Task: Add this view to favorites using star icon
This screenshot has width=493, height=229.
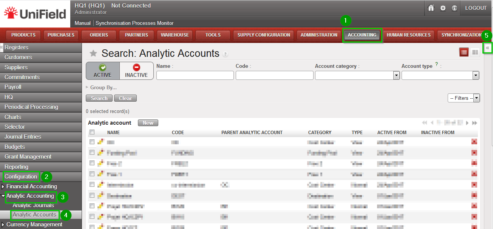Action: (93, 53)
